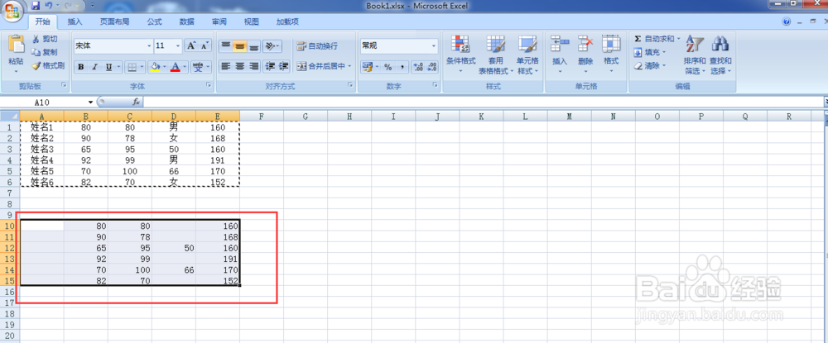Viewport: 828px width, 343px height.
Task: Open number format dropdown 常规
Action: 434,45
